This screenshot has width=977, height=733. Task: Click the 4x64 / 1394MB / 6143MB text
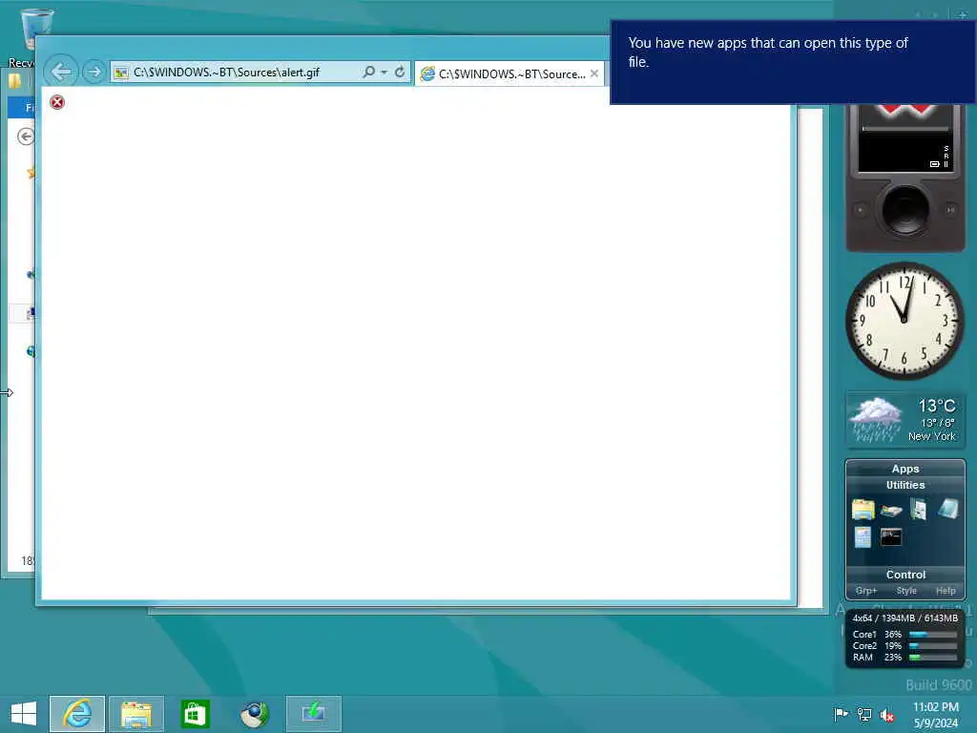[x=904, y=618]
